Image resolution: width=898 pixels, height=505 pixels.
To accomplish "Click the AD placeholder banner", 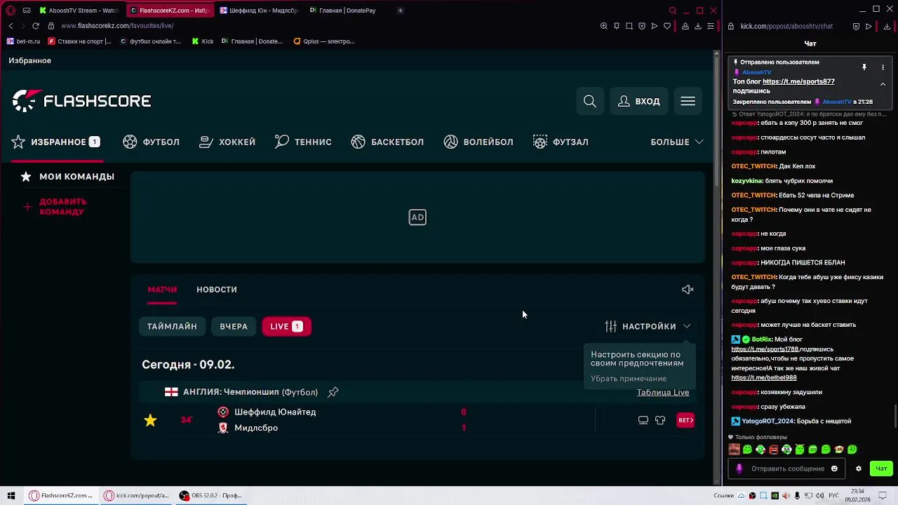I will (417, 217).
